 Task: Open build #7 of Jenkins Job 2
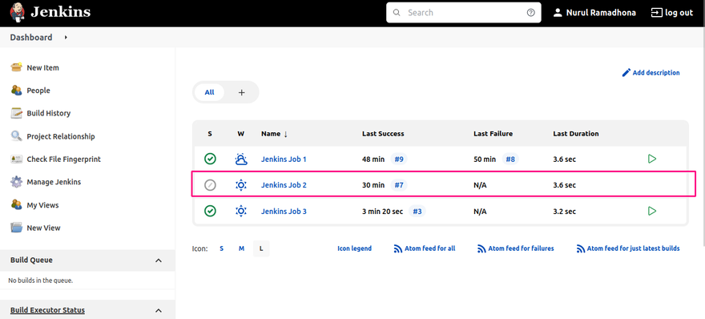point(399,185)
